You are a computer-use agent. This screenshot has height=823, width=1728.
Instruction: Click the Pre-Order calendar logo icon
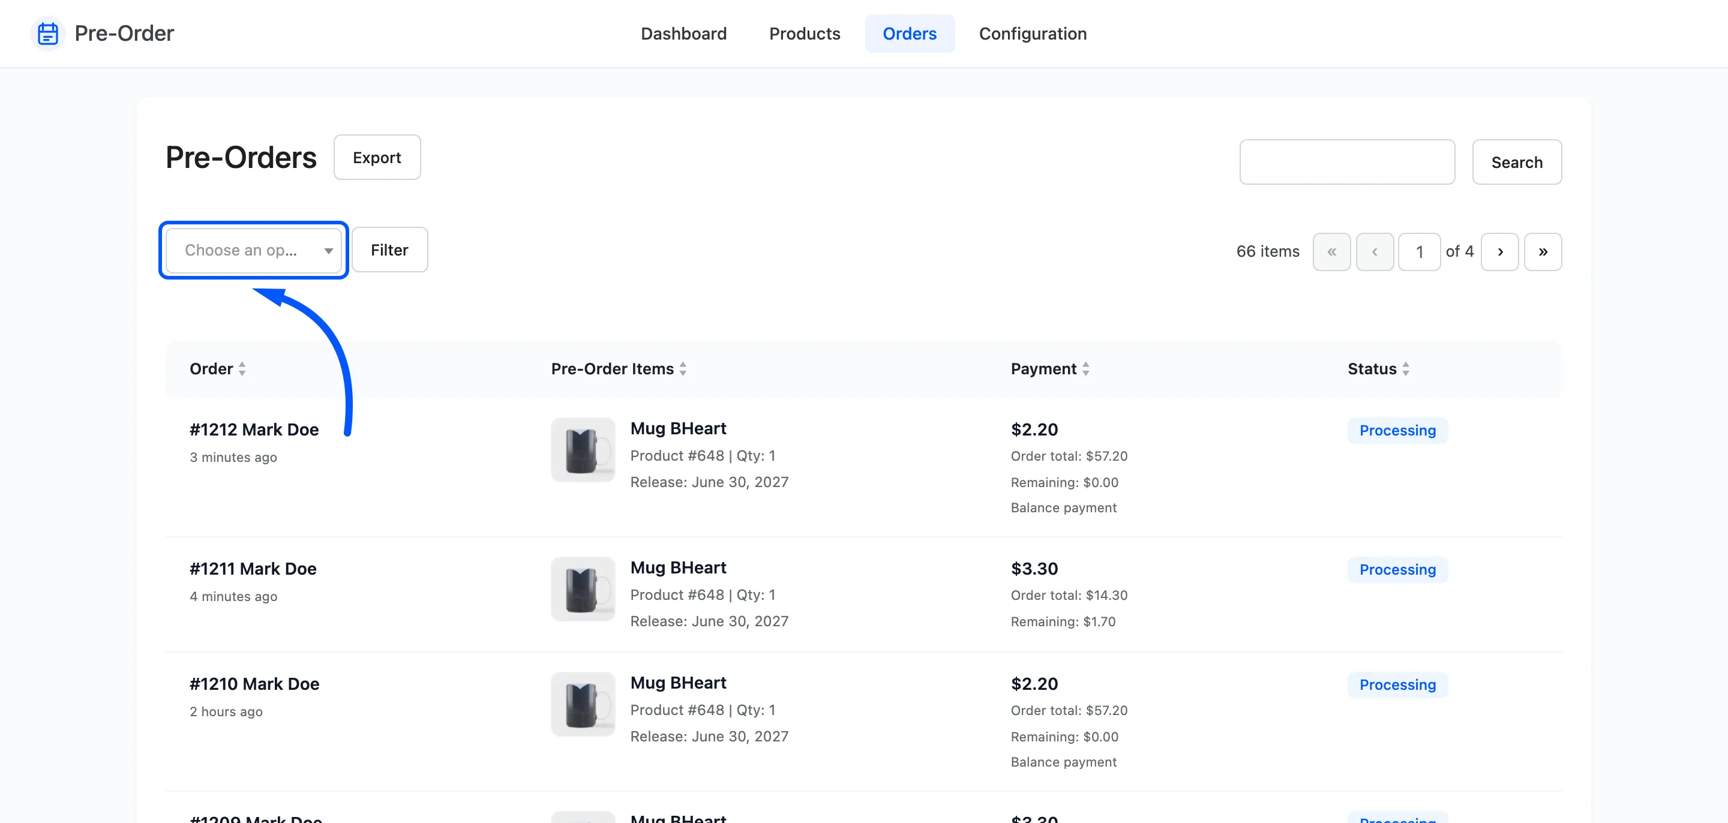tap(47, 34)
